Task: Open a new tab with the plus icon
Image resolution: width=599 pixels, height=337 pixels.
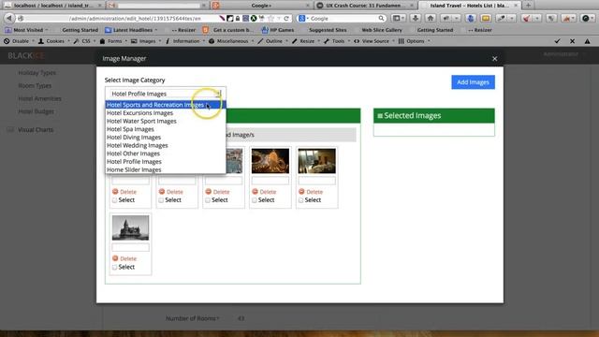Action: pos(528,6)
